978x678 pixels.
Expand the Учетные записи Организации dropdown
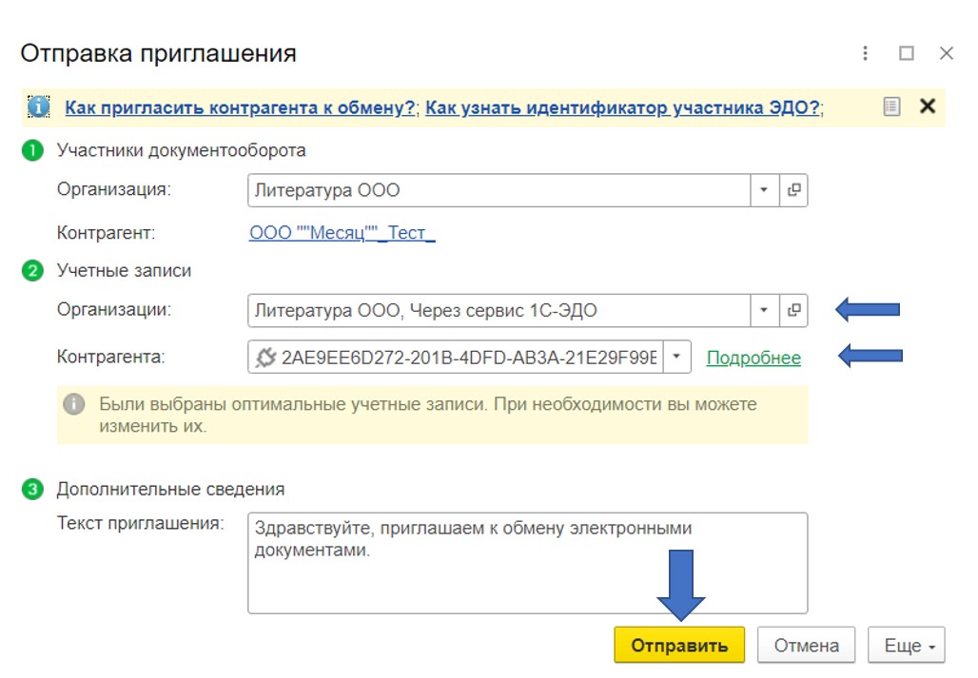point(764,310)
